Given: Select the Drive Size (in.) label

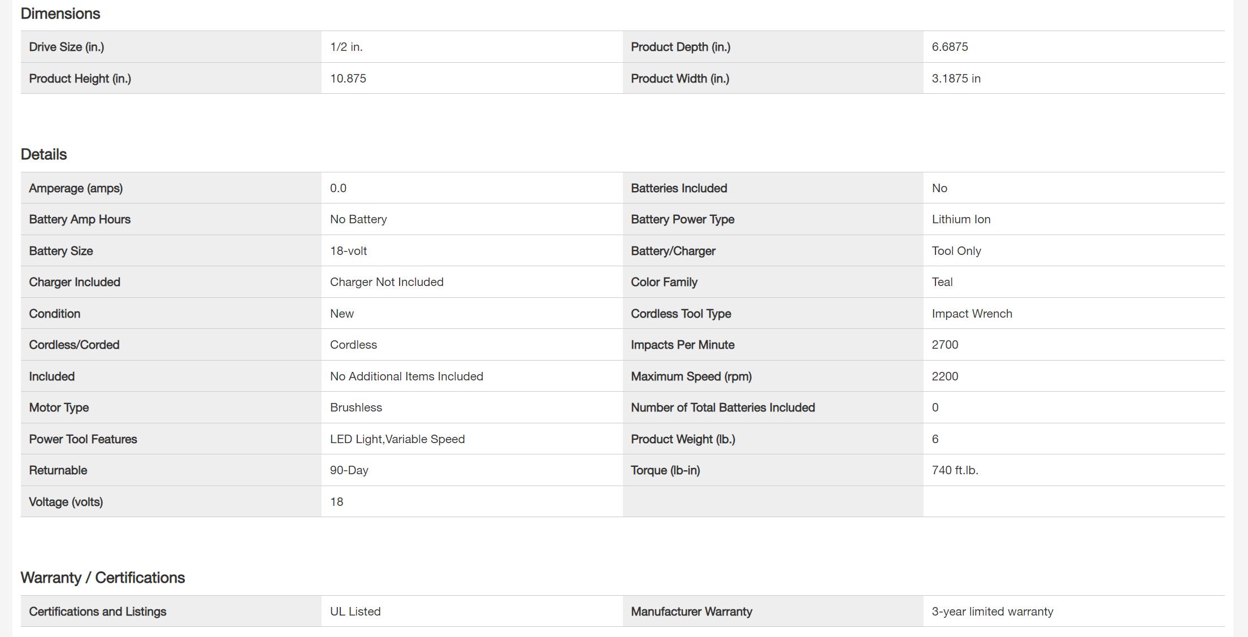Looking at the screenshot, I should coord(67,47).
